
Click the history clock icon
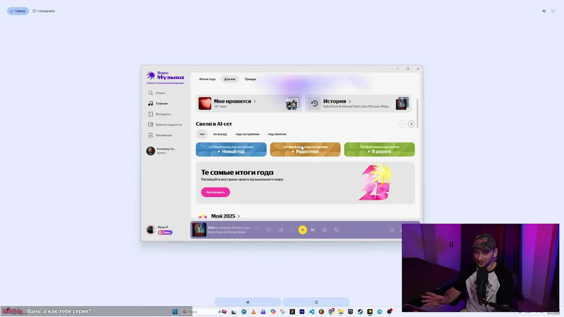pyautogui.click(x=314, y=103)
